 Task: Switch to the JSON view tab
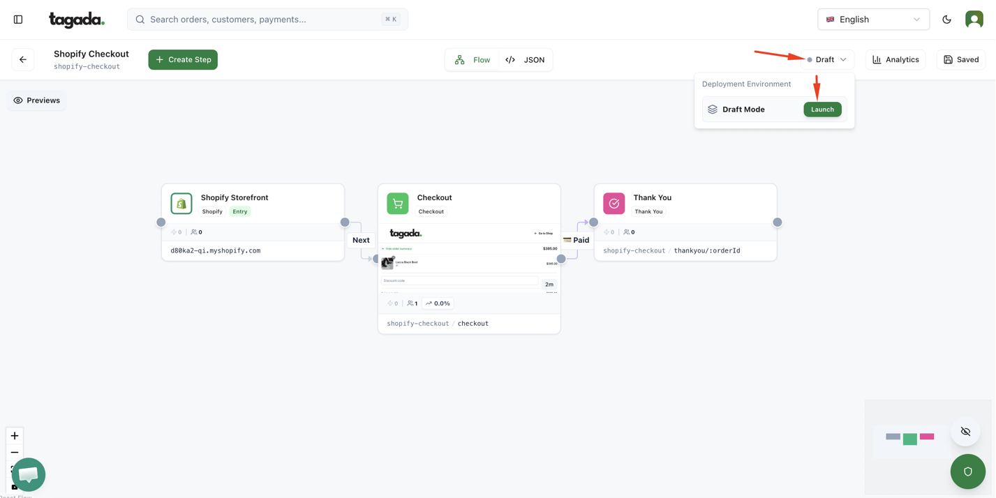526,60
